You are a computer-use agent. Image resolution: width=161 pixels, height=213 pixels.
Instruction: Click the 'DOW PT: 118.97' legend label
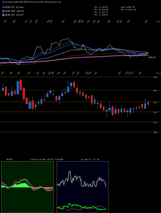14,15
